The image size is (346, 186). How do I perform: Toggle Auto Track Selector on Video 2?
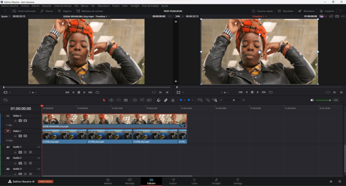(20, 120)
